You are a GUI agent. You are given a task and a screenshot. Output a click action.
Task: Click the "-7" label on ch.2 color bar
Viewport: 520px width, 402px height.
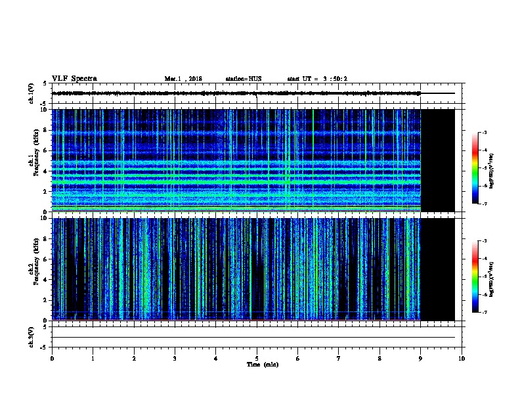tap(485, 313)
